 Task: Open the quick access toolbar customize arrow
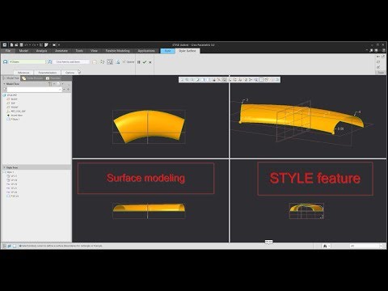(59, 44)
